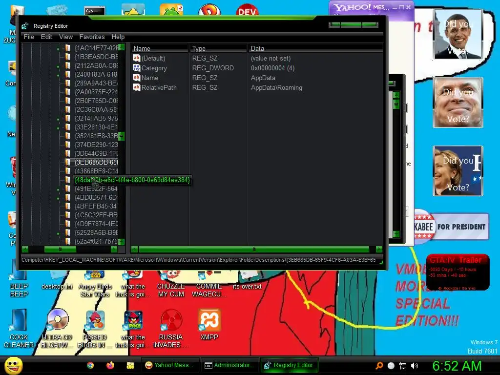Click the 0x00000004 (4) data value
The image size is (500, 375).
[x=272, y=68]
